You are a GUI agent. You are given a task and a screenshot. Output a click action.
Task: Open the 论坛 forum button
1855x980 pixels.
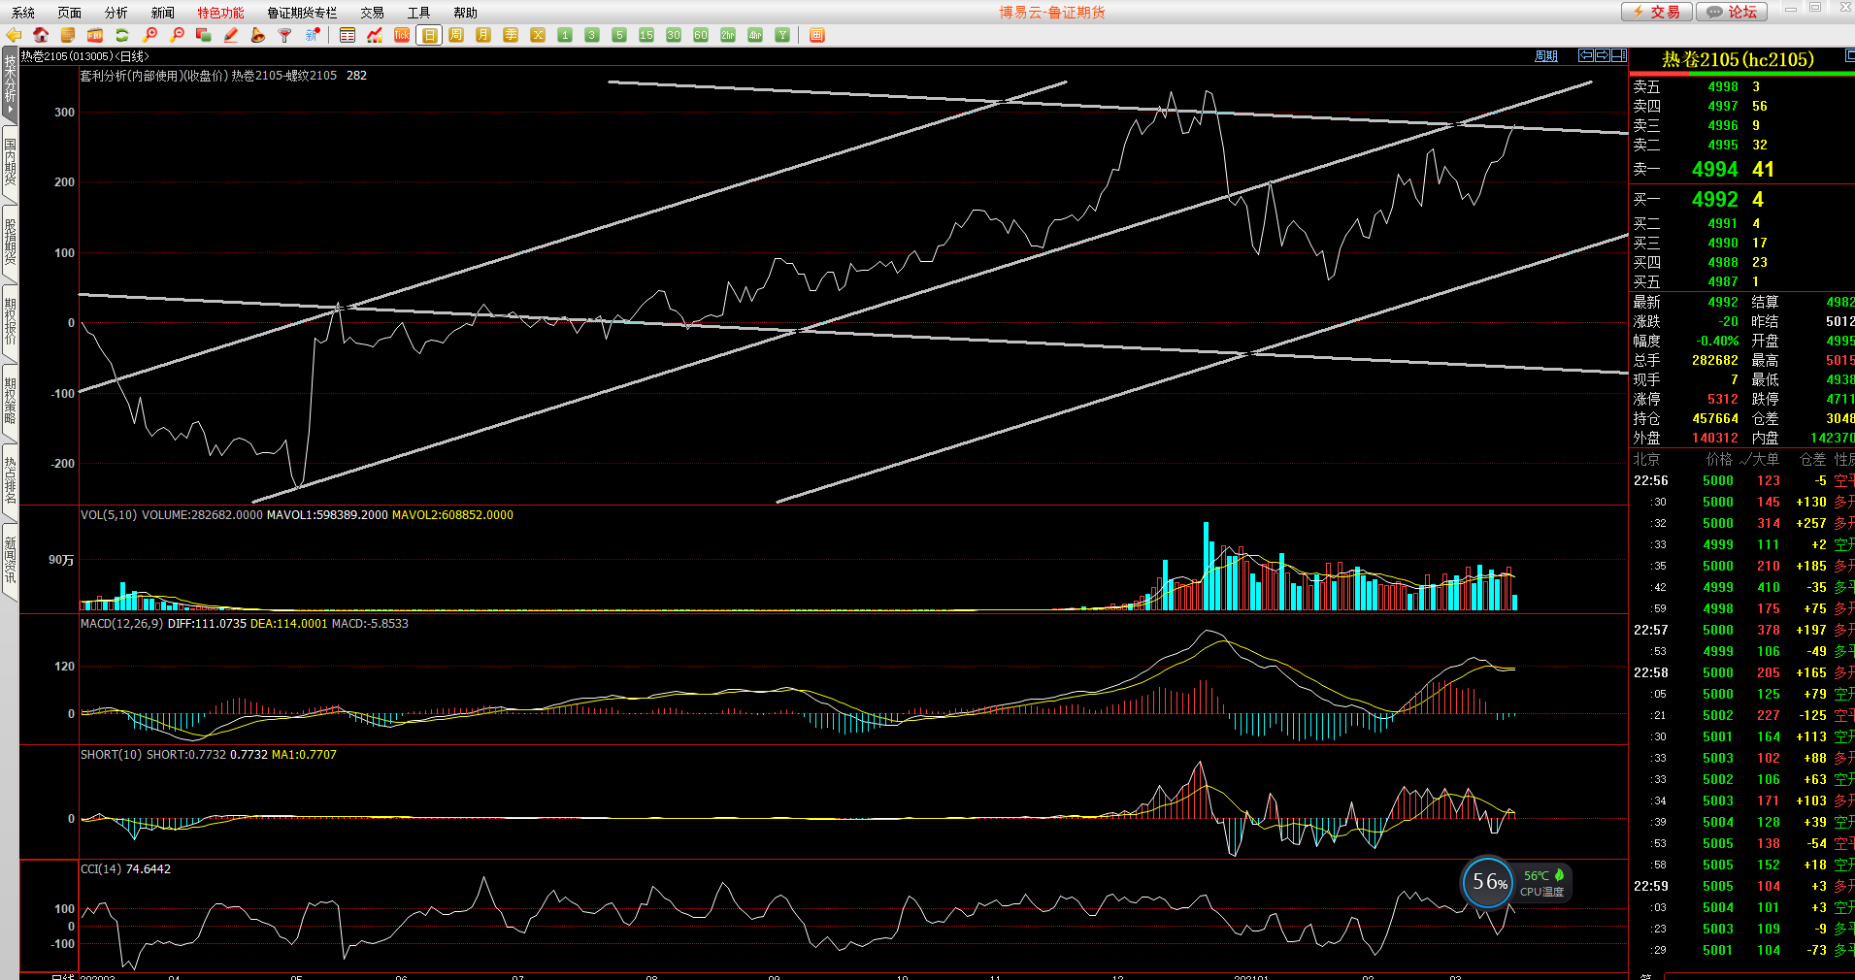tap(1733, 12)
